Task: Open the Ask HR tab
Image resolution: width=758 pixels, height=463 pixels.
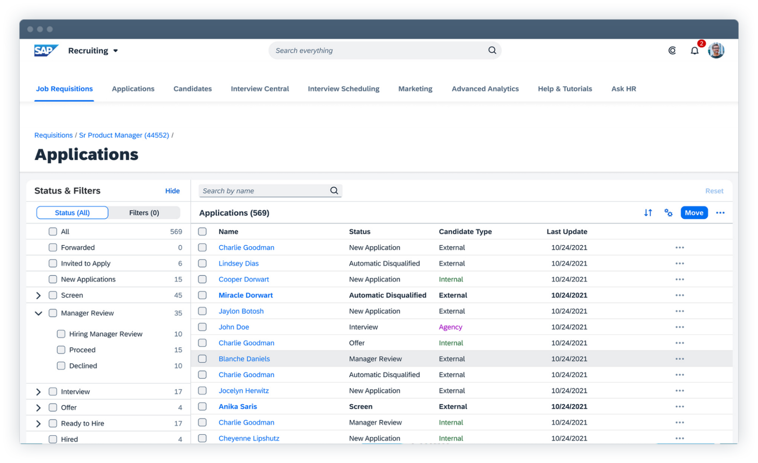Action: tap(624, 89)
